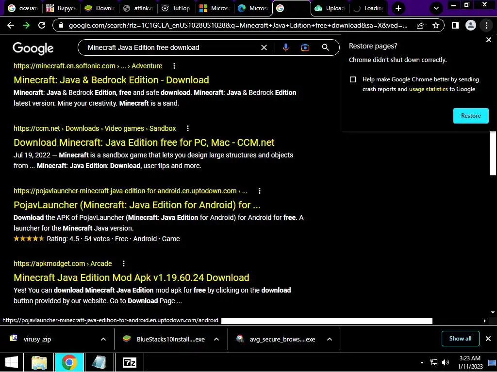The width and height of the screenshot is (497, 372).
Task: Switch to the Upload tab
Action: coord(330,8)
